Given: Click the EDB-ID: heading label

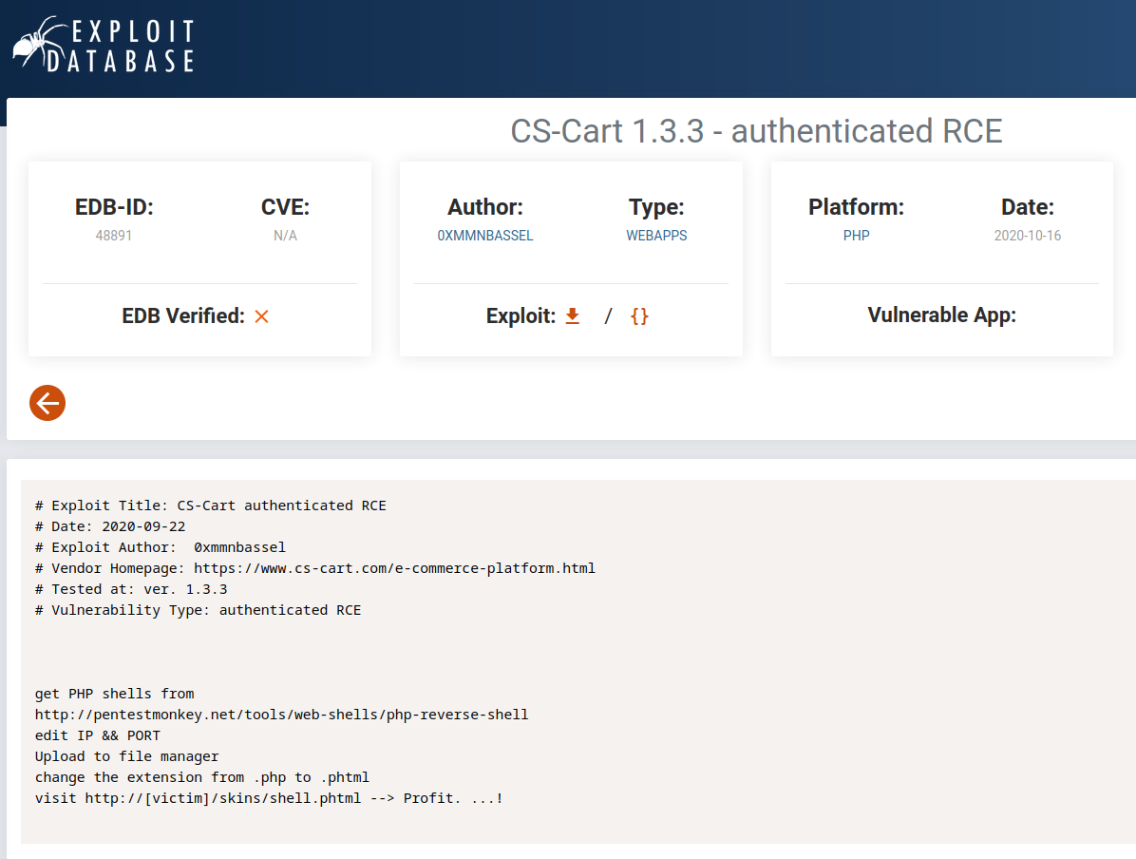Looking at the screenshot, I should 114,206.
